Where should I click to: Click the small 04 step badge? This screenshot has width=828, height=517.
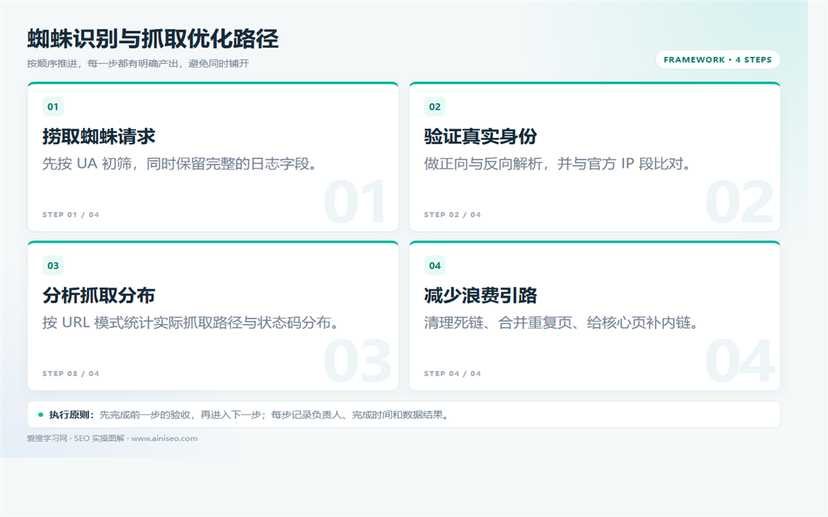pyautogui.click(x=435, y=265)
